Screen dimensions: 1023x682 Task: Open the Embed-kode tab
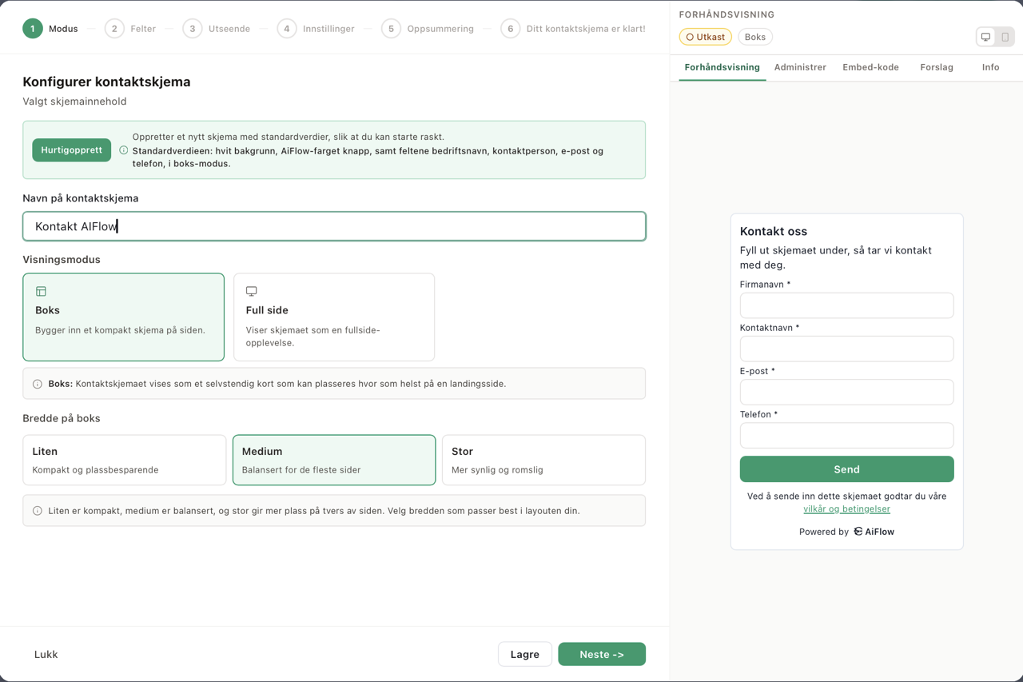click(x=870, y=67)
